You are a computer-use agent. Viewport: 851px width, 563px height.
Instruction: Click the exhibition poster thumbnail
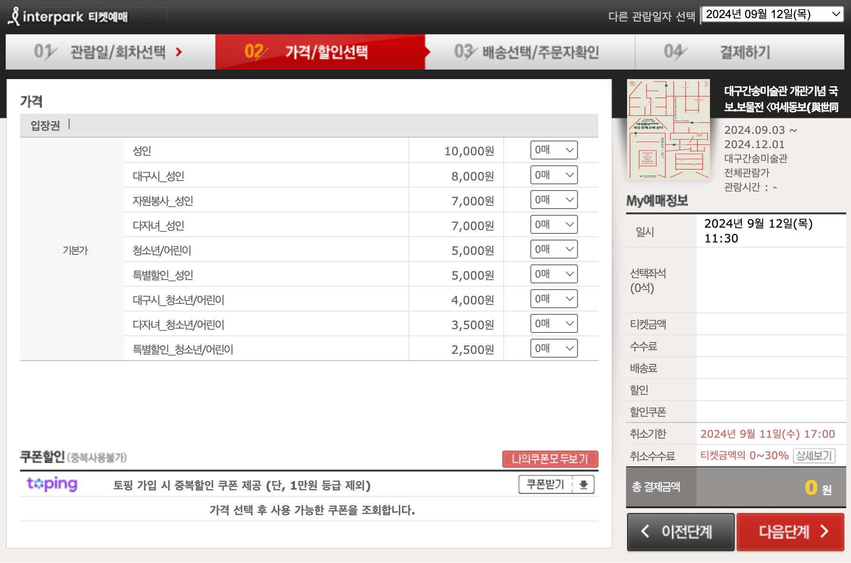coord(668,129)
